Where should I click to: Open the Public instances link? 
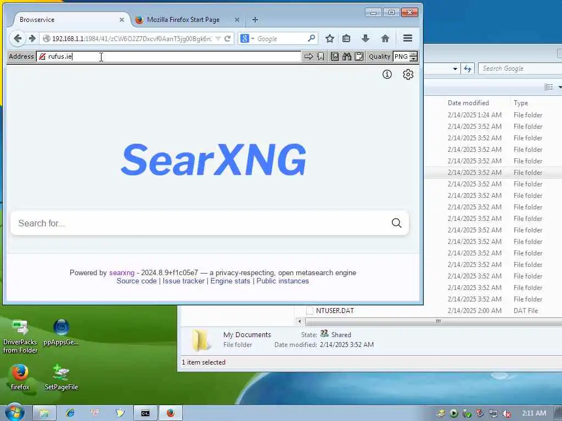(x=283, y=281)
